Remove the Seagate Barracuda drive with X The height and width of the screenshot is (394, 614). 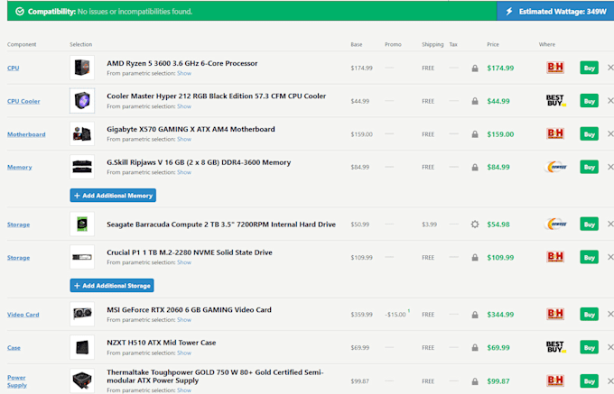click(610, 224)
